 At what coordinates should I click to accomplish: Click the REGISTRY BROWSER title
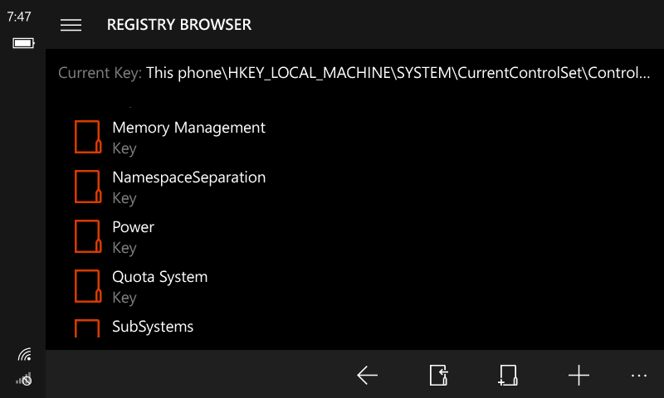(179, 25)
